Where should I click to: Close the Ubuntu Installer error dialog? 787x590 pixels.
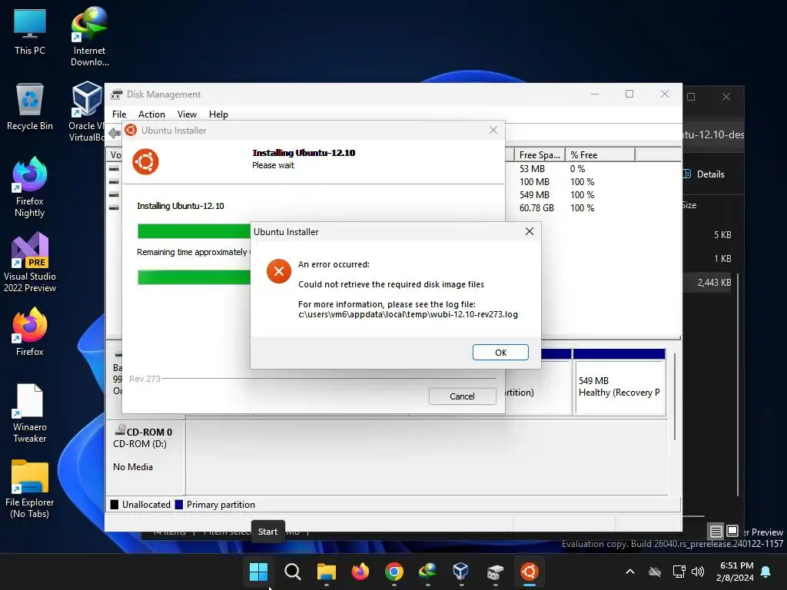point(529,231)
